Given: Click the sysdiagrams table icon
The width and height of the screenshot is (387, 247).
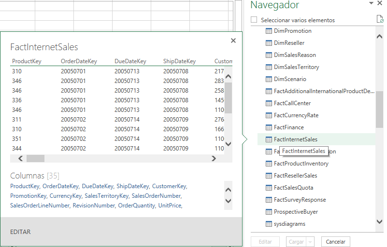Looking at the screenshot, I should [269, 224].
